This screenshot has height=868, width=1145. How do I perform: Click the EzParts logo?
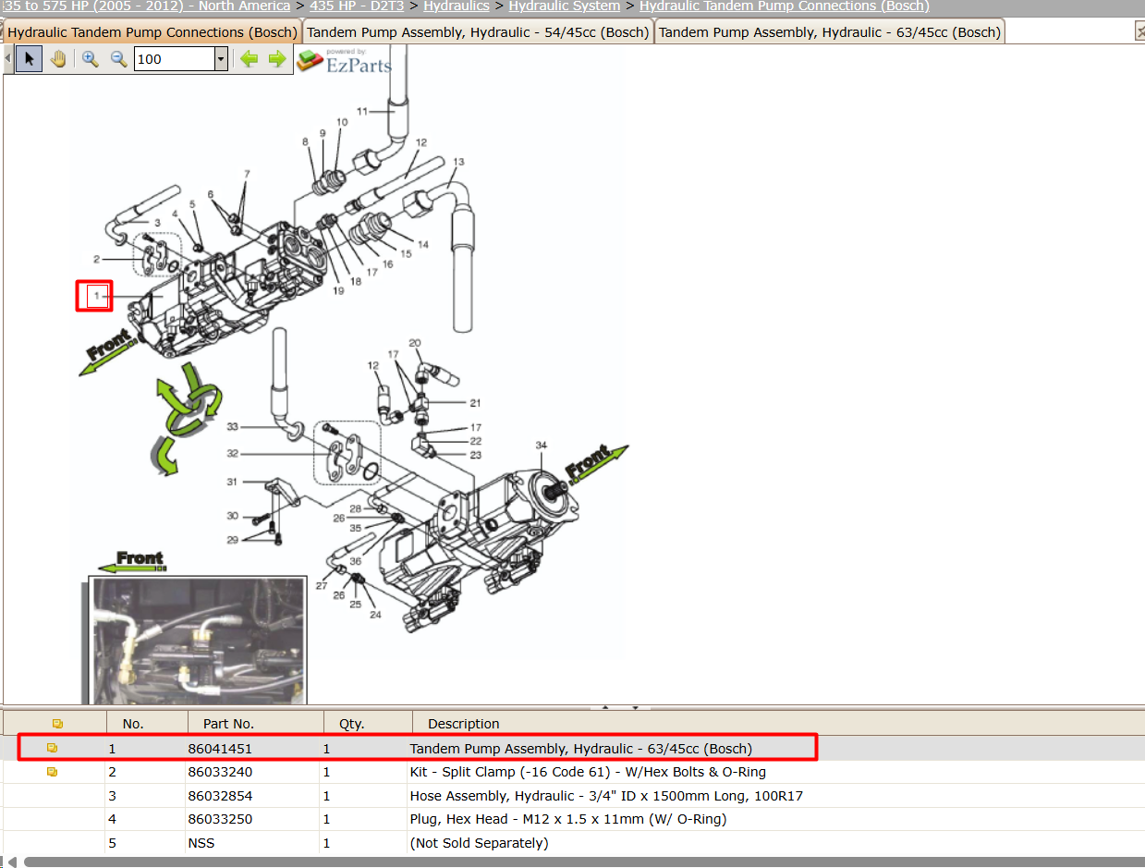tap(345, 61)
